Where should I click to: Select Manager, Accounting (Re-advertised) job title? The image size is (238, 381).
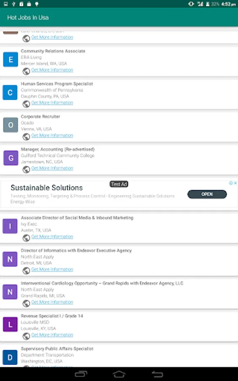tap(58, 149)
